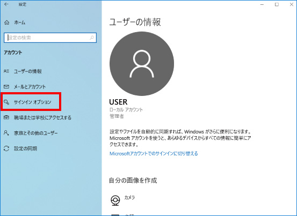Screen dimensions: 297x216
Task: Click the Home house icon
Action: (6, 23)
